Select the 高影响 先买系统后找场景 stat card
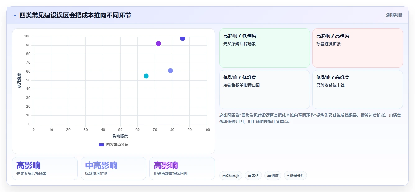 coord(45,168)
